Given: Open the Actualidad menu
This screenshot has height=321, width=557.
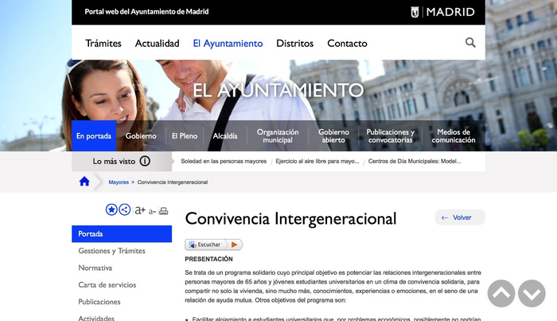Looking at the screenshot, I should [x=157, y=43].
